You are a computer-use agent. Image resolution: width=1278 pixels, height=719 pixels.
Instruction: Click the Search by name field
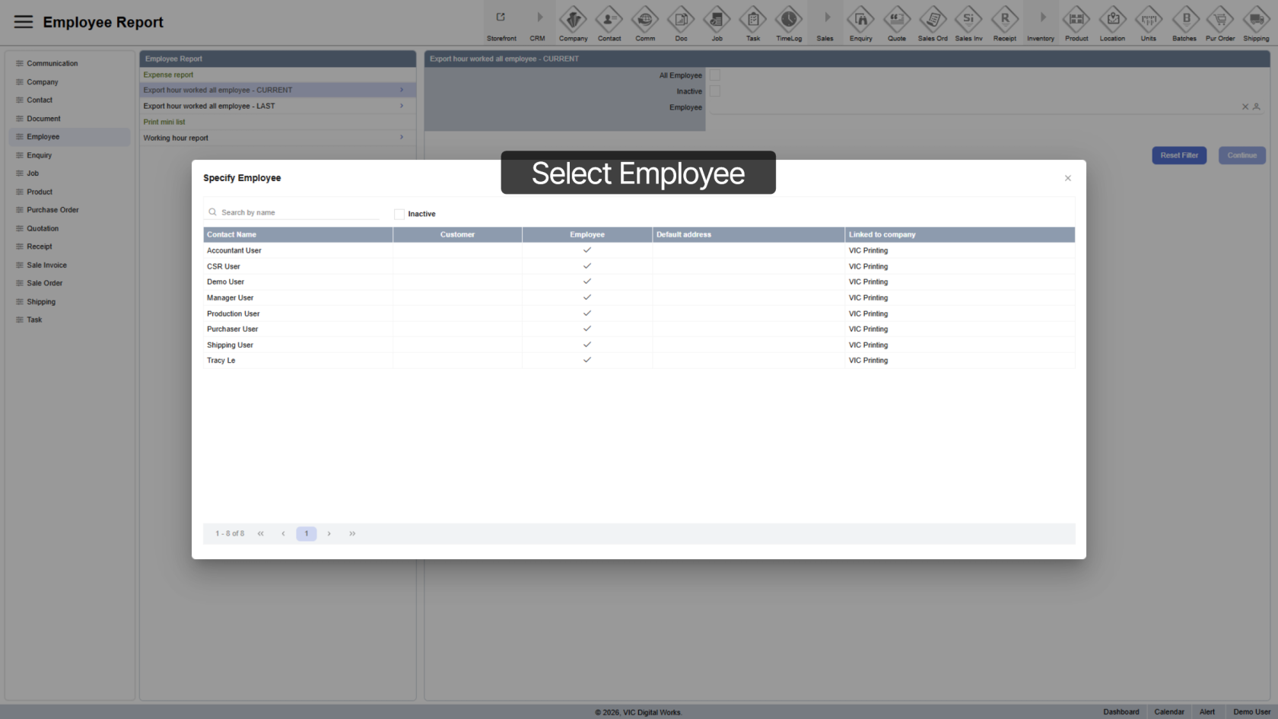297,213
